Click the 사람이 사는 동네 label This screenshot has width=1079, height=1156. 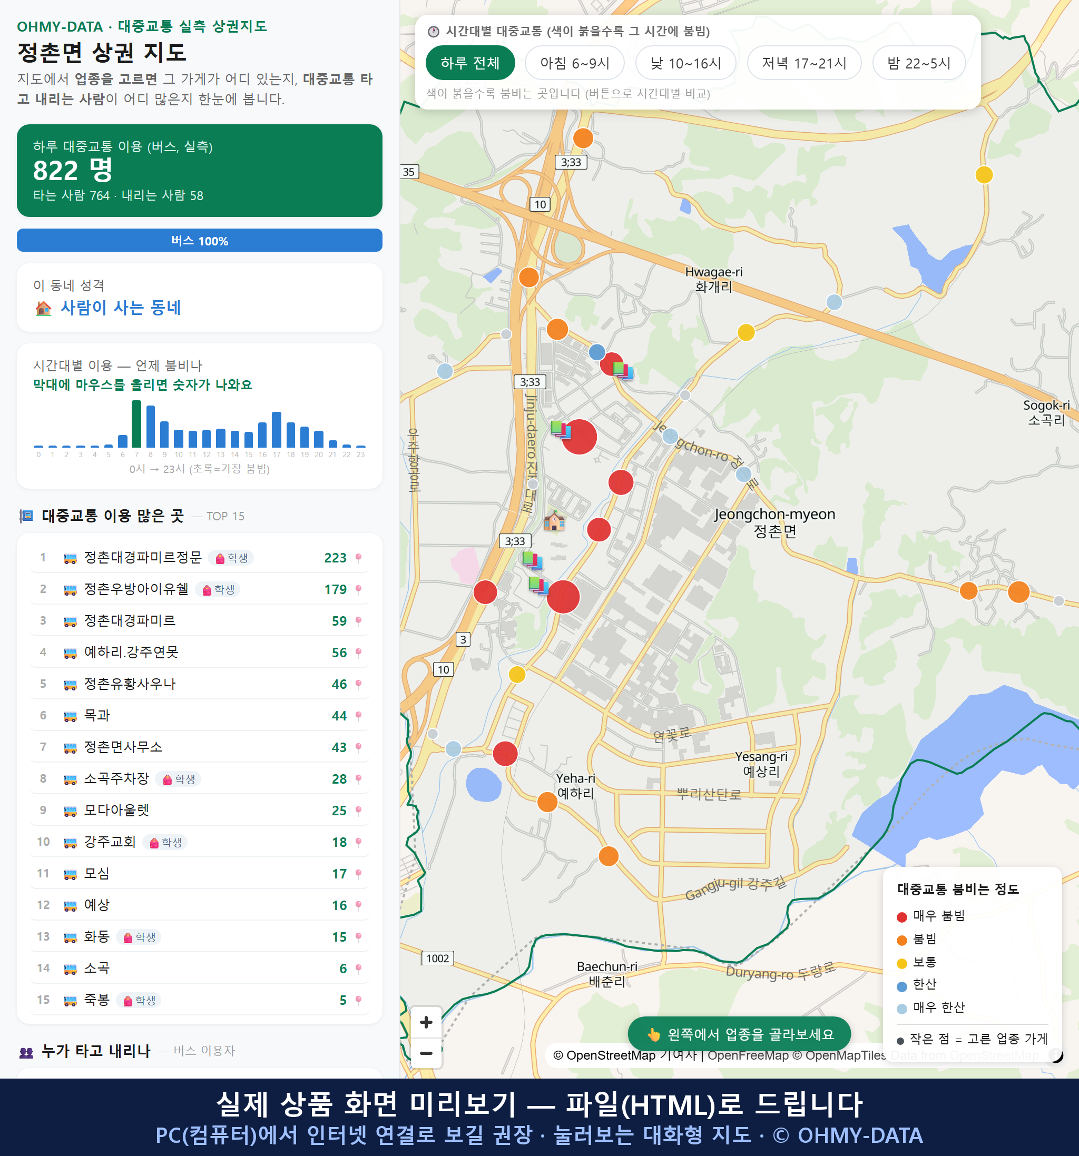(121, 308)
